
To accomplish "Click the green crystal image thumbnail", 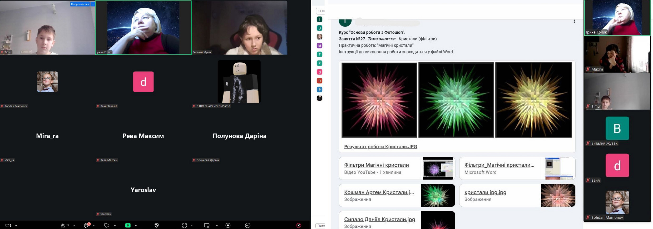I will [x=456, y=100].
